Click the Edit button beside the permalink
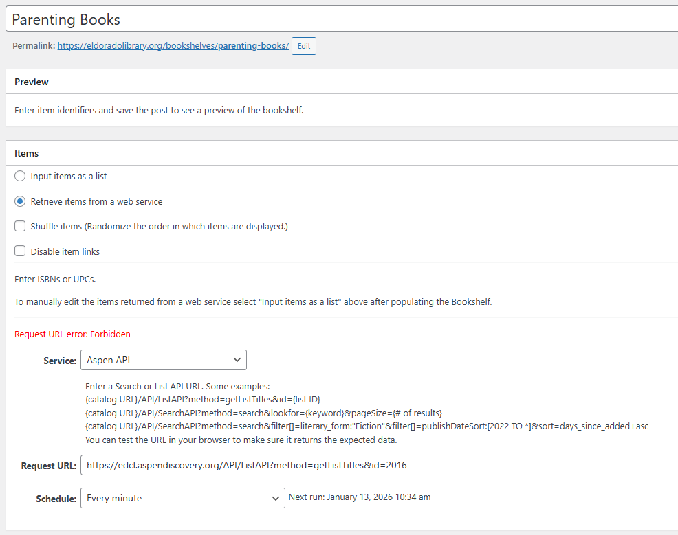Image resolution: width=678 pixels, height=535 pixels. coord(303,46)
